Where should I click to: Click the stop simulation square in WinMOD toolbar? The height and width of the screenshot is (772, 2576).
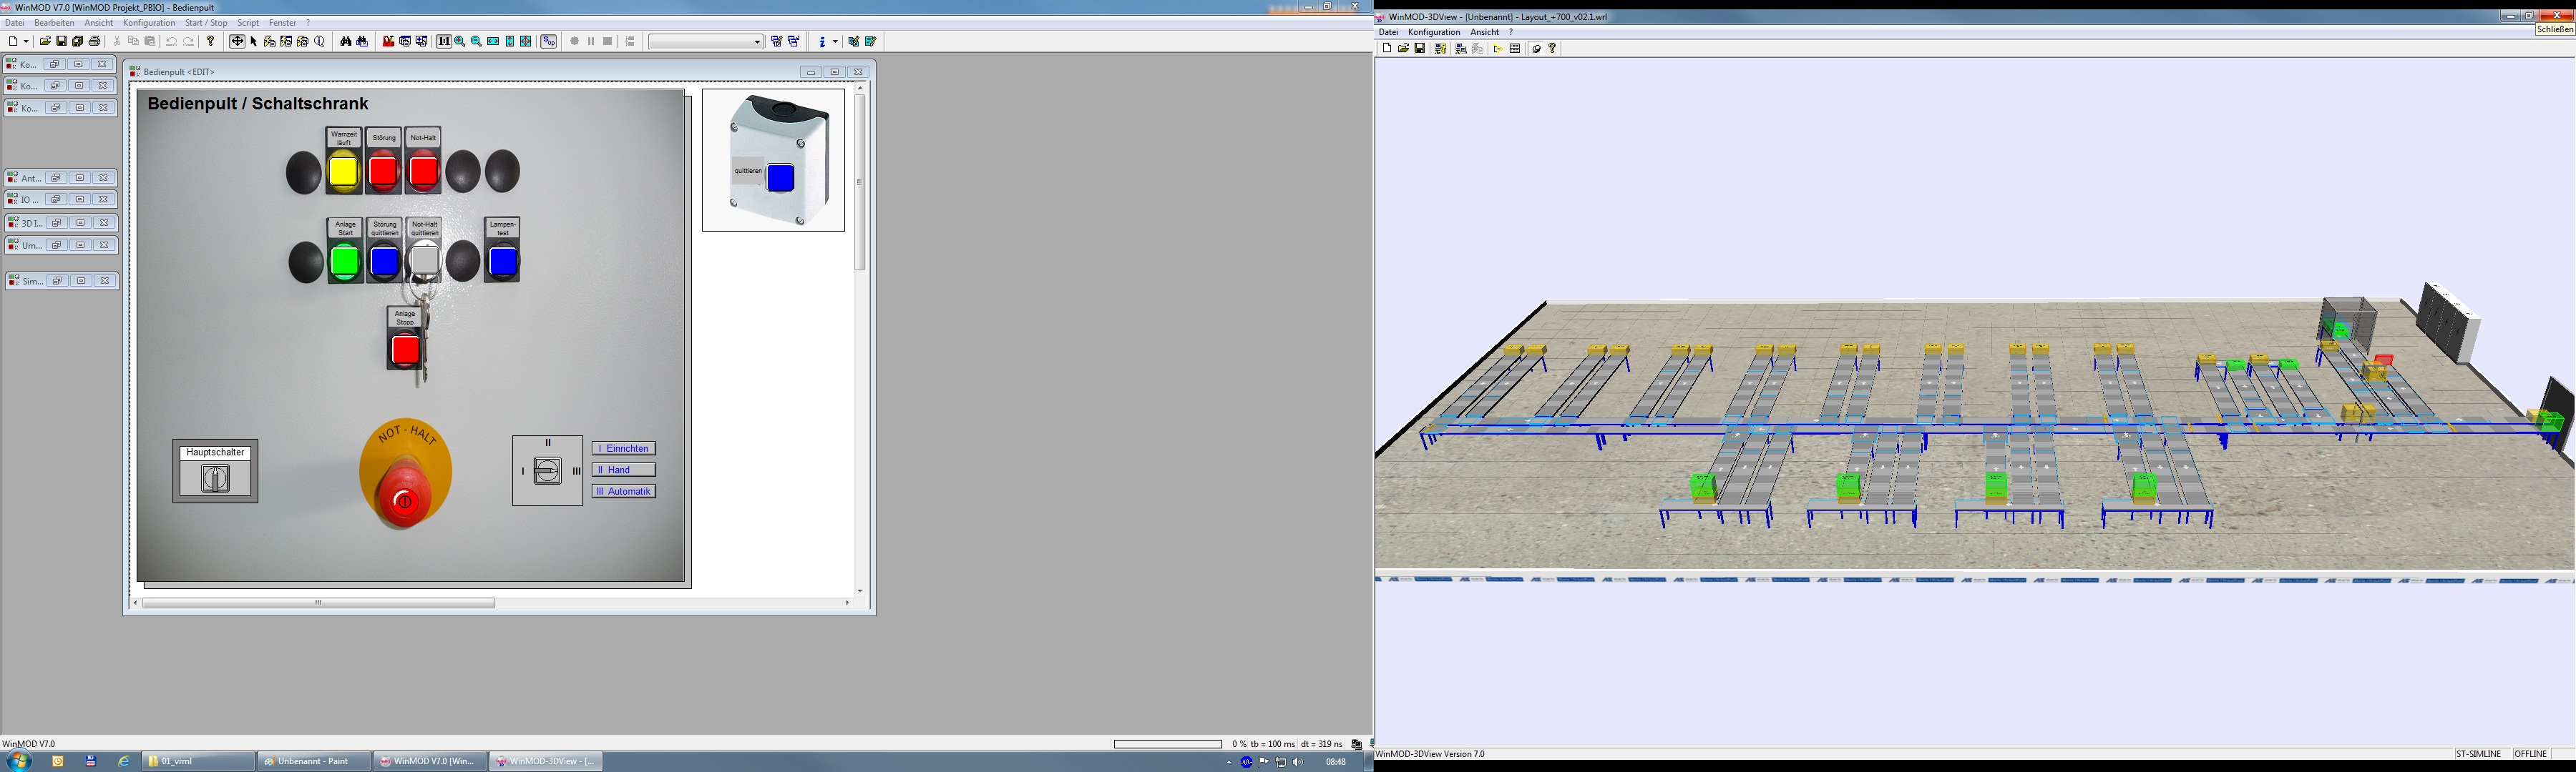click(608, 42)
